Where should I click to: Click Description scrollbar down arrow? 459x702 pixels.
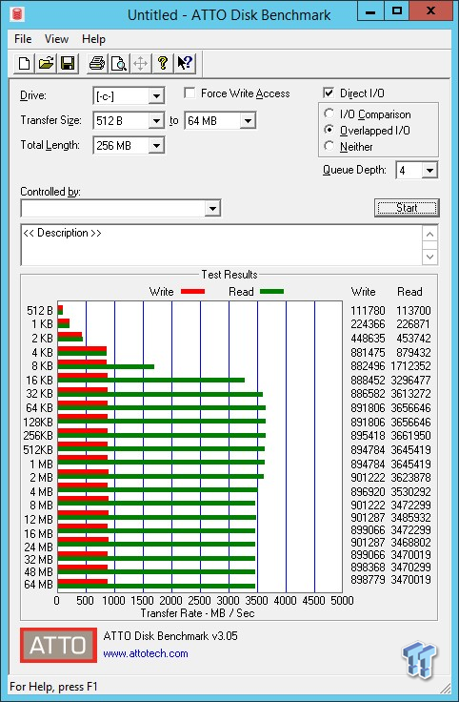tap(429, 257)
